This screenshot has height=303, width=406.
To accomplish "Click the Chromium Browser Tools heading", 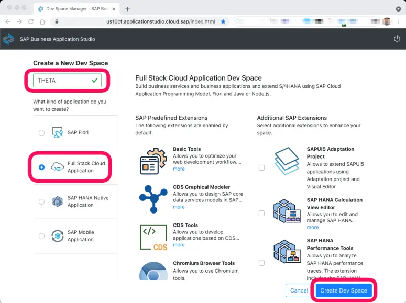I will tap(204, 263).
